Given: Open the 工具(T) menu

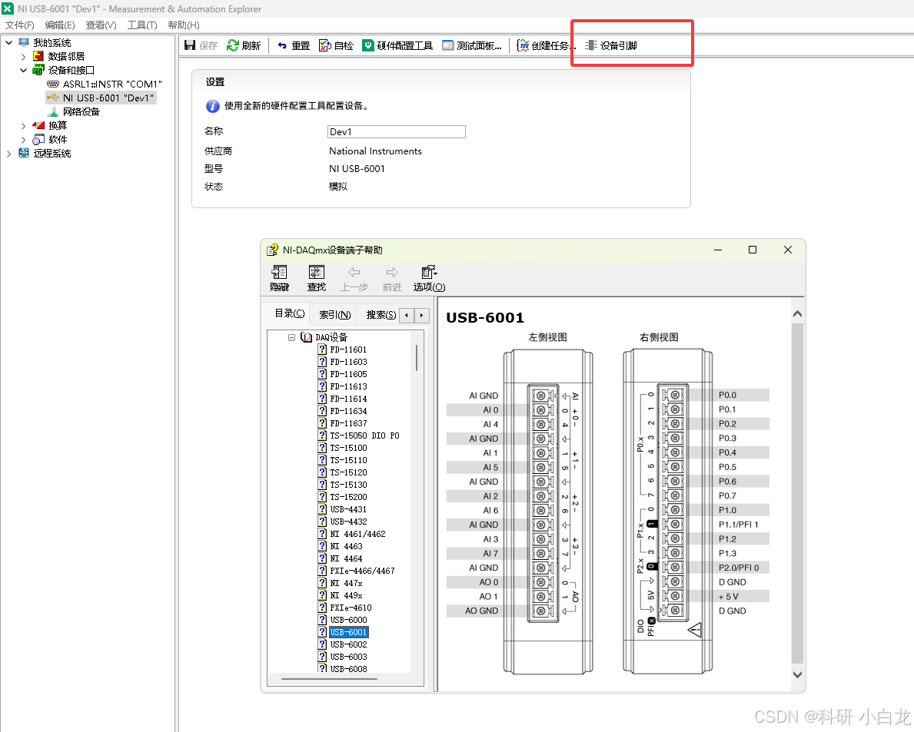Looking at the screenshot, I should coord(142,25).
